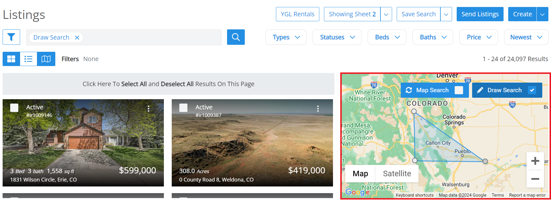This screenshot has height=201, width=551.
Task: Click the $599,000 price text
Action: click(x=137, y=170)
